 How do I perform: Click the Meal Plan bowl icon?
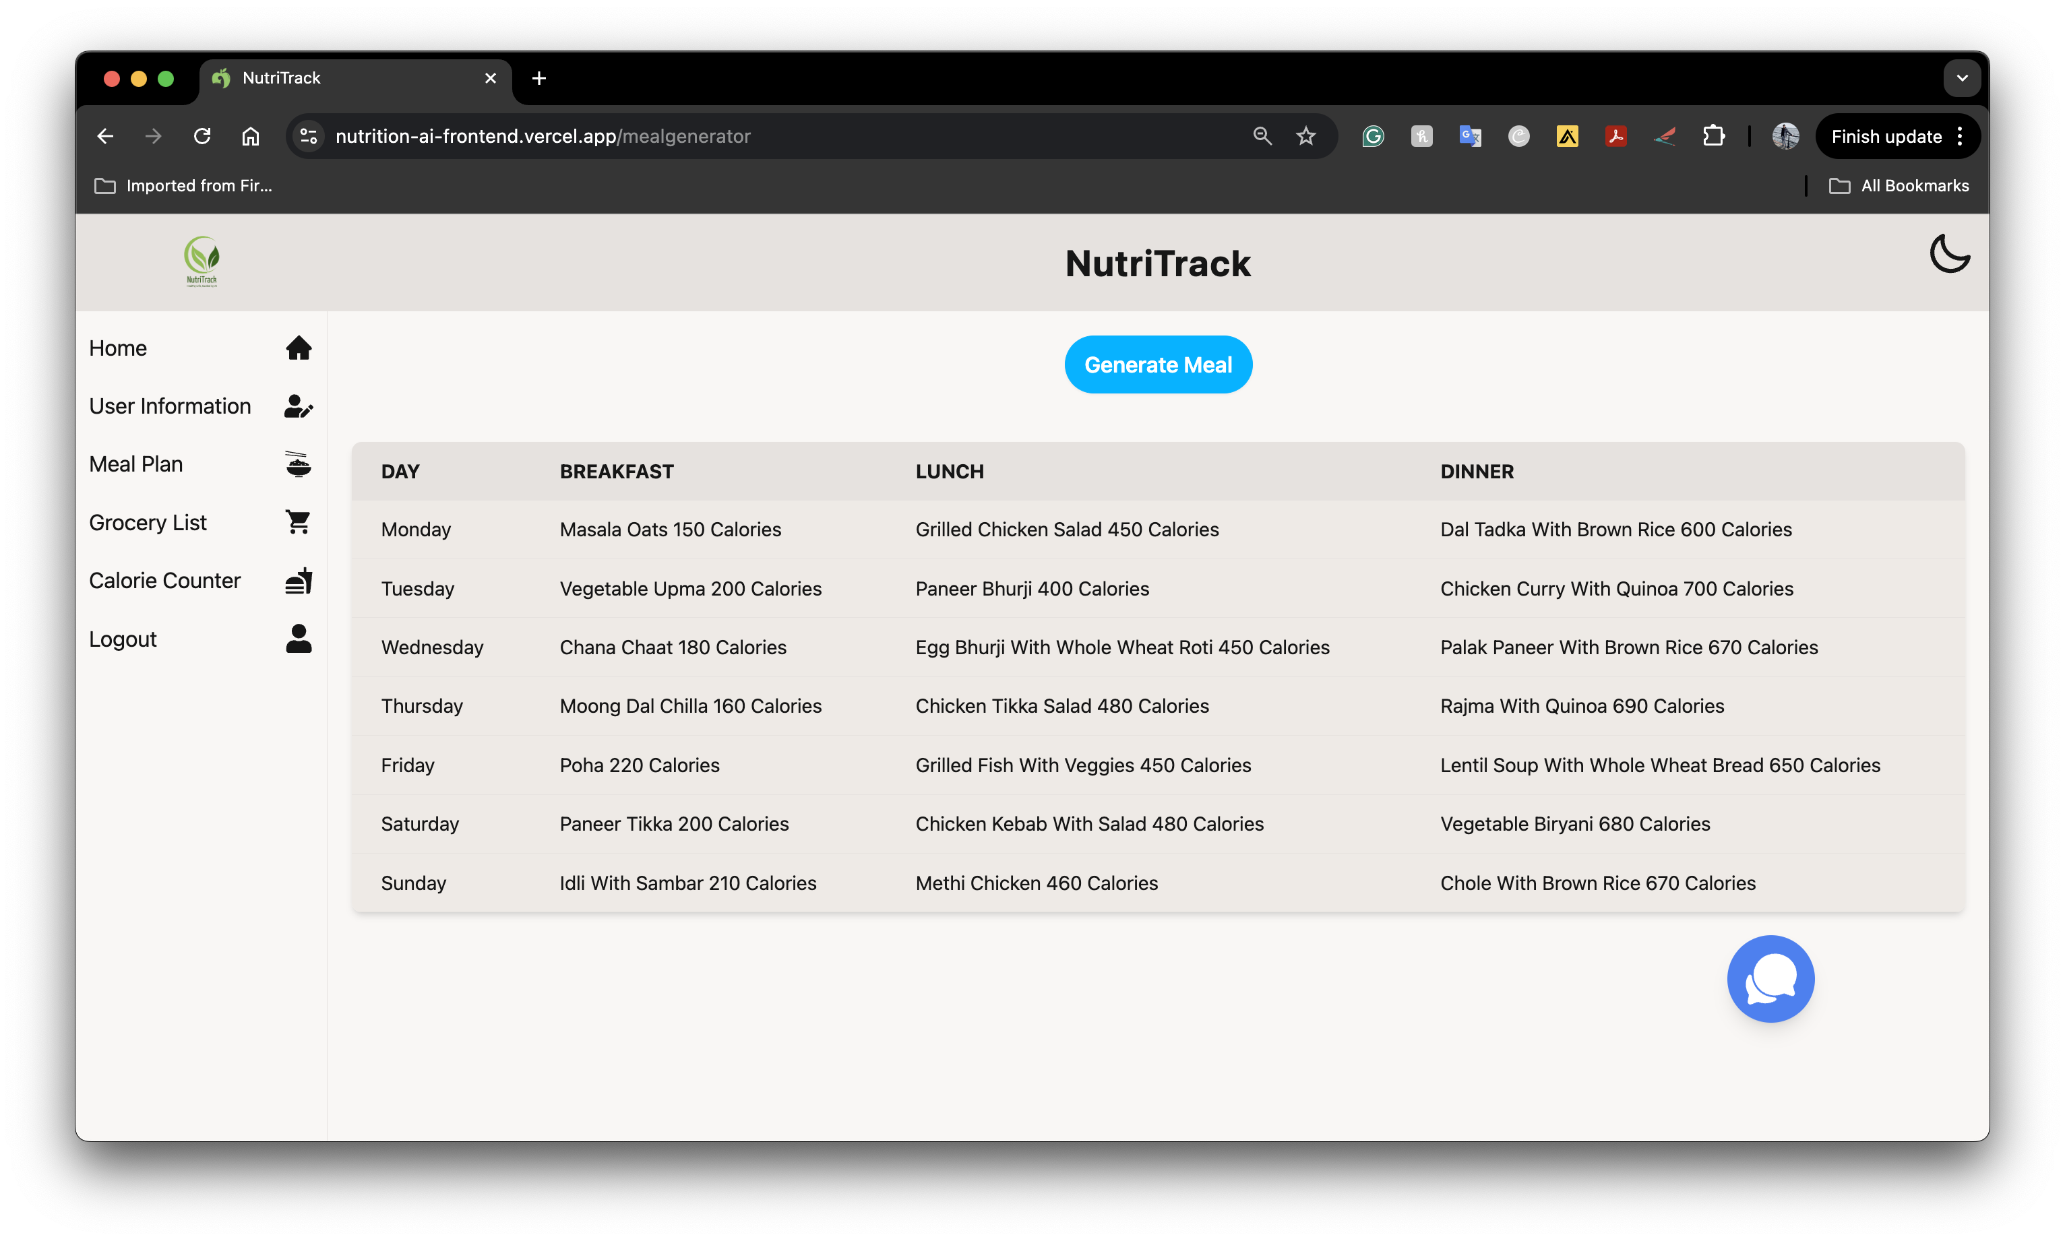tap(299, 464)
